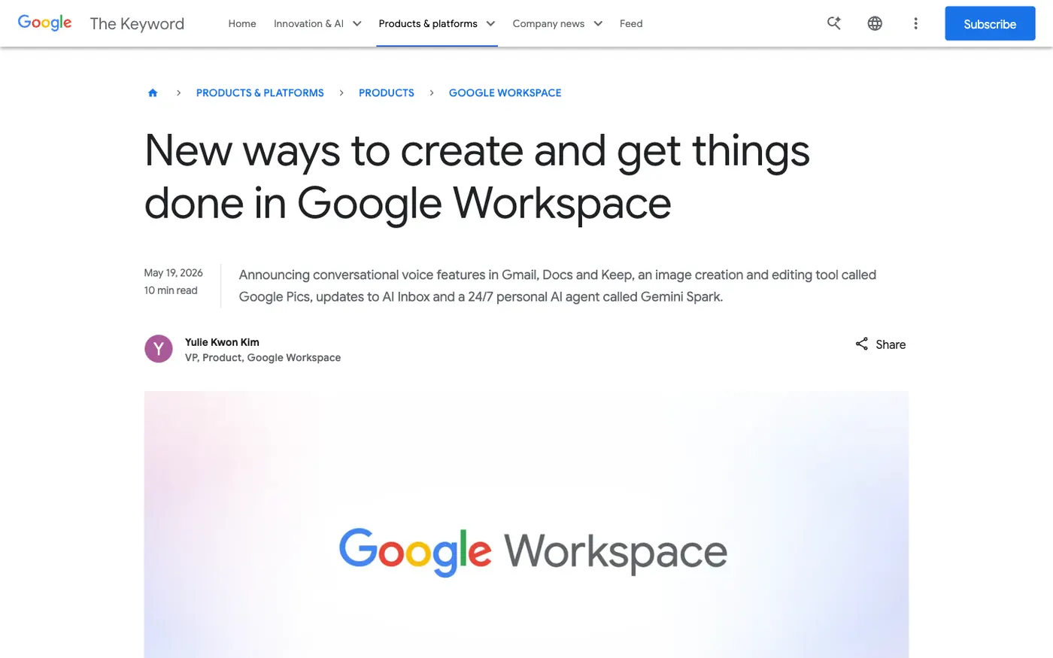
Task: Go to the Home nav item
Action: coord(242,23)
